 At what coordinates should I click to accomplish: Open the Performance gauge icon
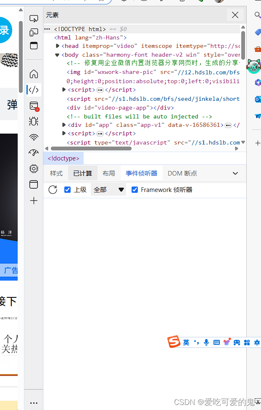coord(34,152)
